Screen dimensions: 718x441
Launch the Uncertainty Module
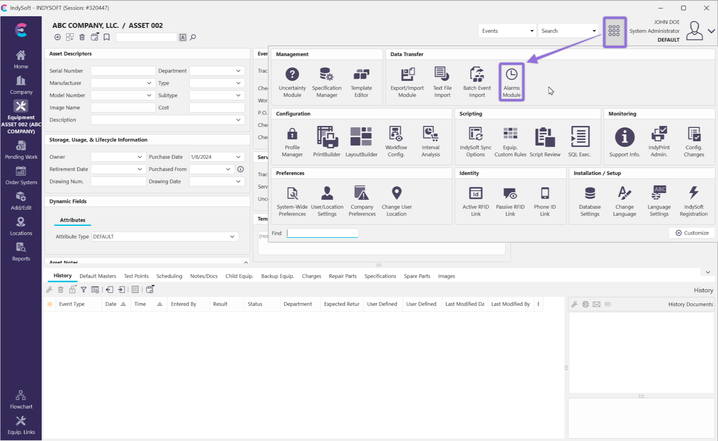pos(292,82)
